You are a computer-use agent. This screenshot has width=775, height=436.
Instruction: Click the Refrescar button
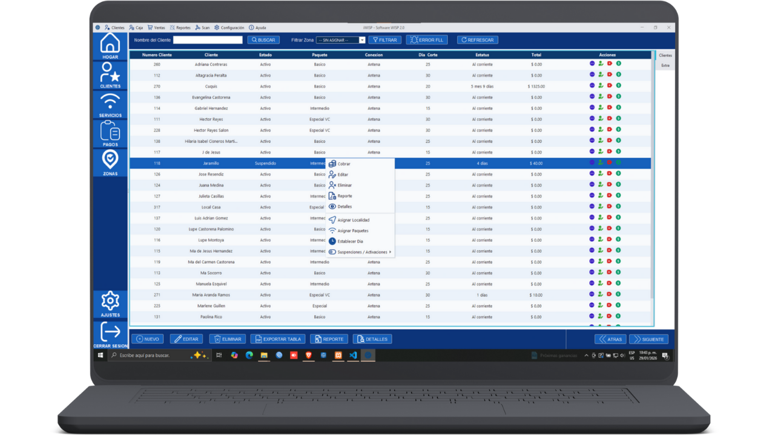478,40
